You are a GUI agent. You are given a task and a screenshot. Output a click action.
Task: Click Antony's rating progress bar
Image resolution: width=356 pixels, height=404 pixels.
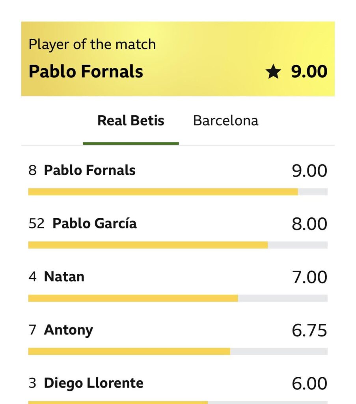pos(129,351)
